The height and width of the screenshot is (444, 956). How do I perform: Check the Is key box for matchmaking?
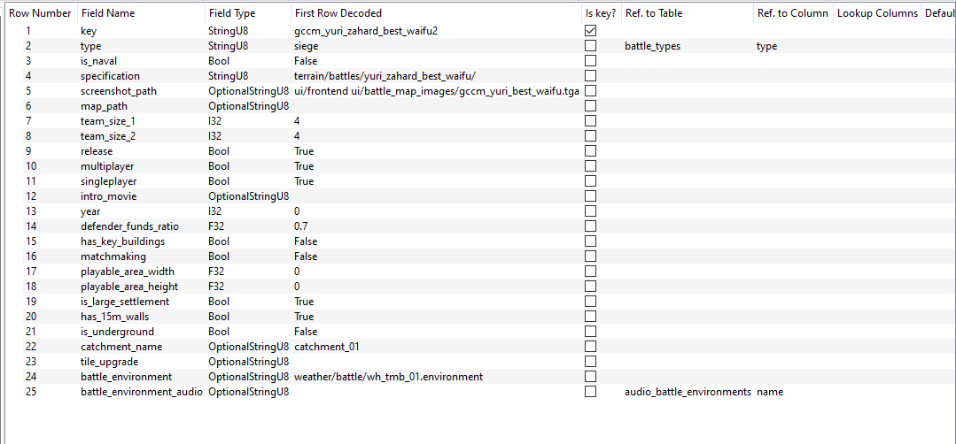(x=590, y=256)
